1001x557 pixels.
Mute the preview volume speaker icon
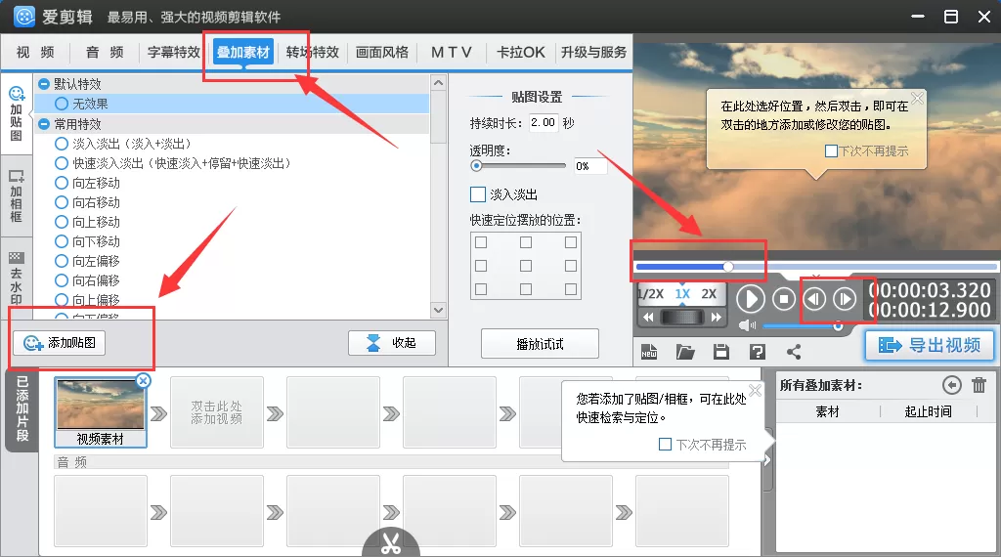click(x=747, y=326)
